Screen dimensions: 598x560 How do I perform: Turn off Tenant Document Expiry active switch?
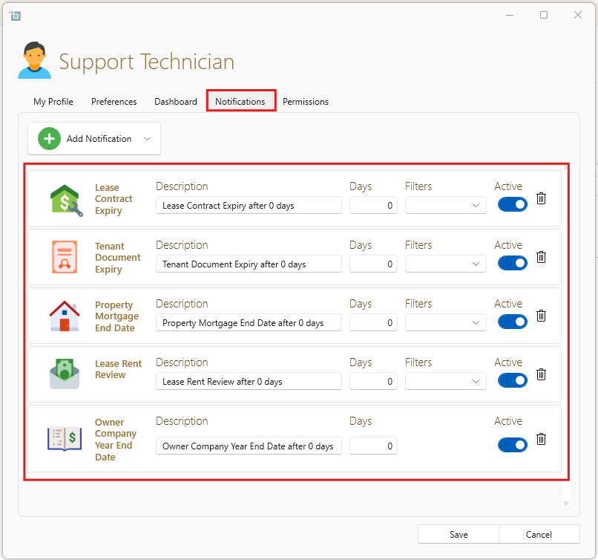pyautogui.click(x=512, y=263)
